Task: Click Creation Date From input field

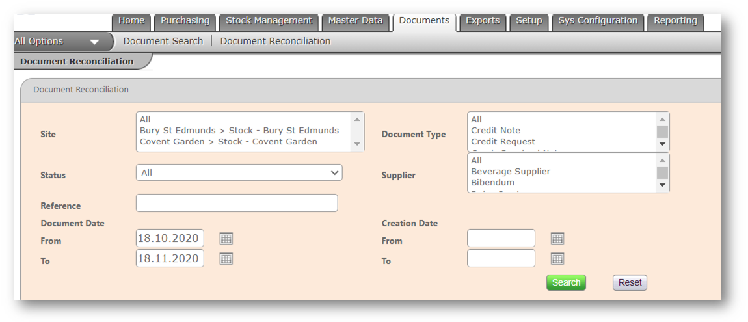Action: coord(501,238)
